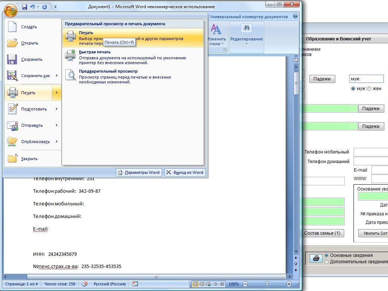Select муж radio button in form
Viewport: 388px width, 291px height.
[x=353, y=89]
